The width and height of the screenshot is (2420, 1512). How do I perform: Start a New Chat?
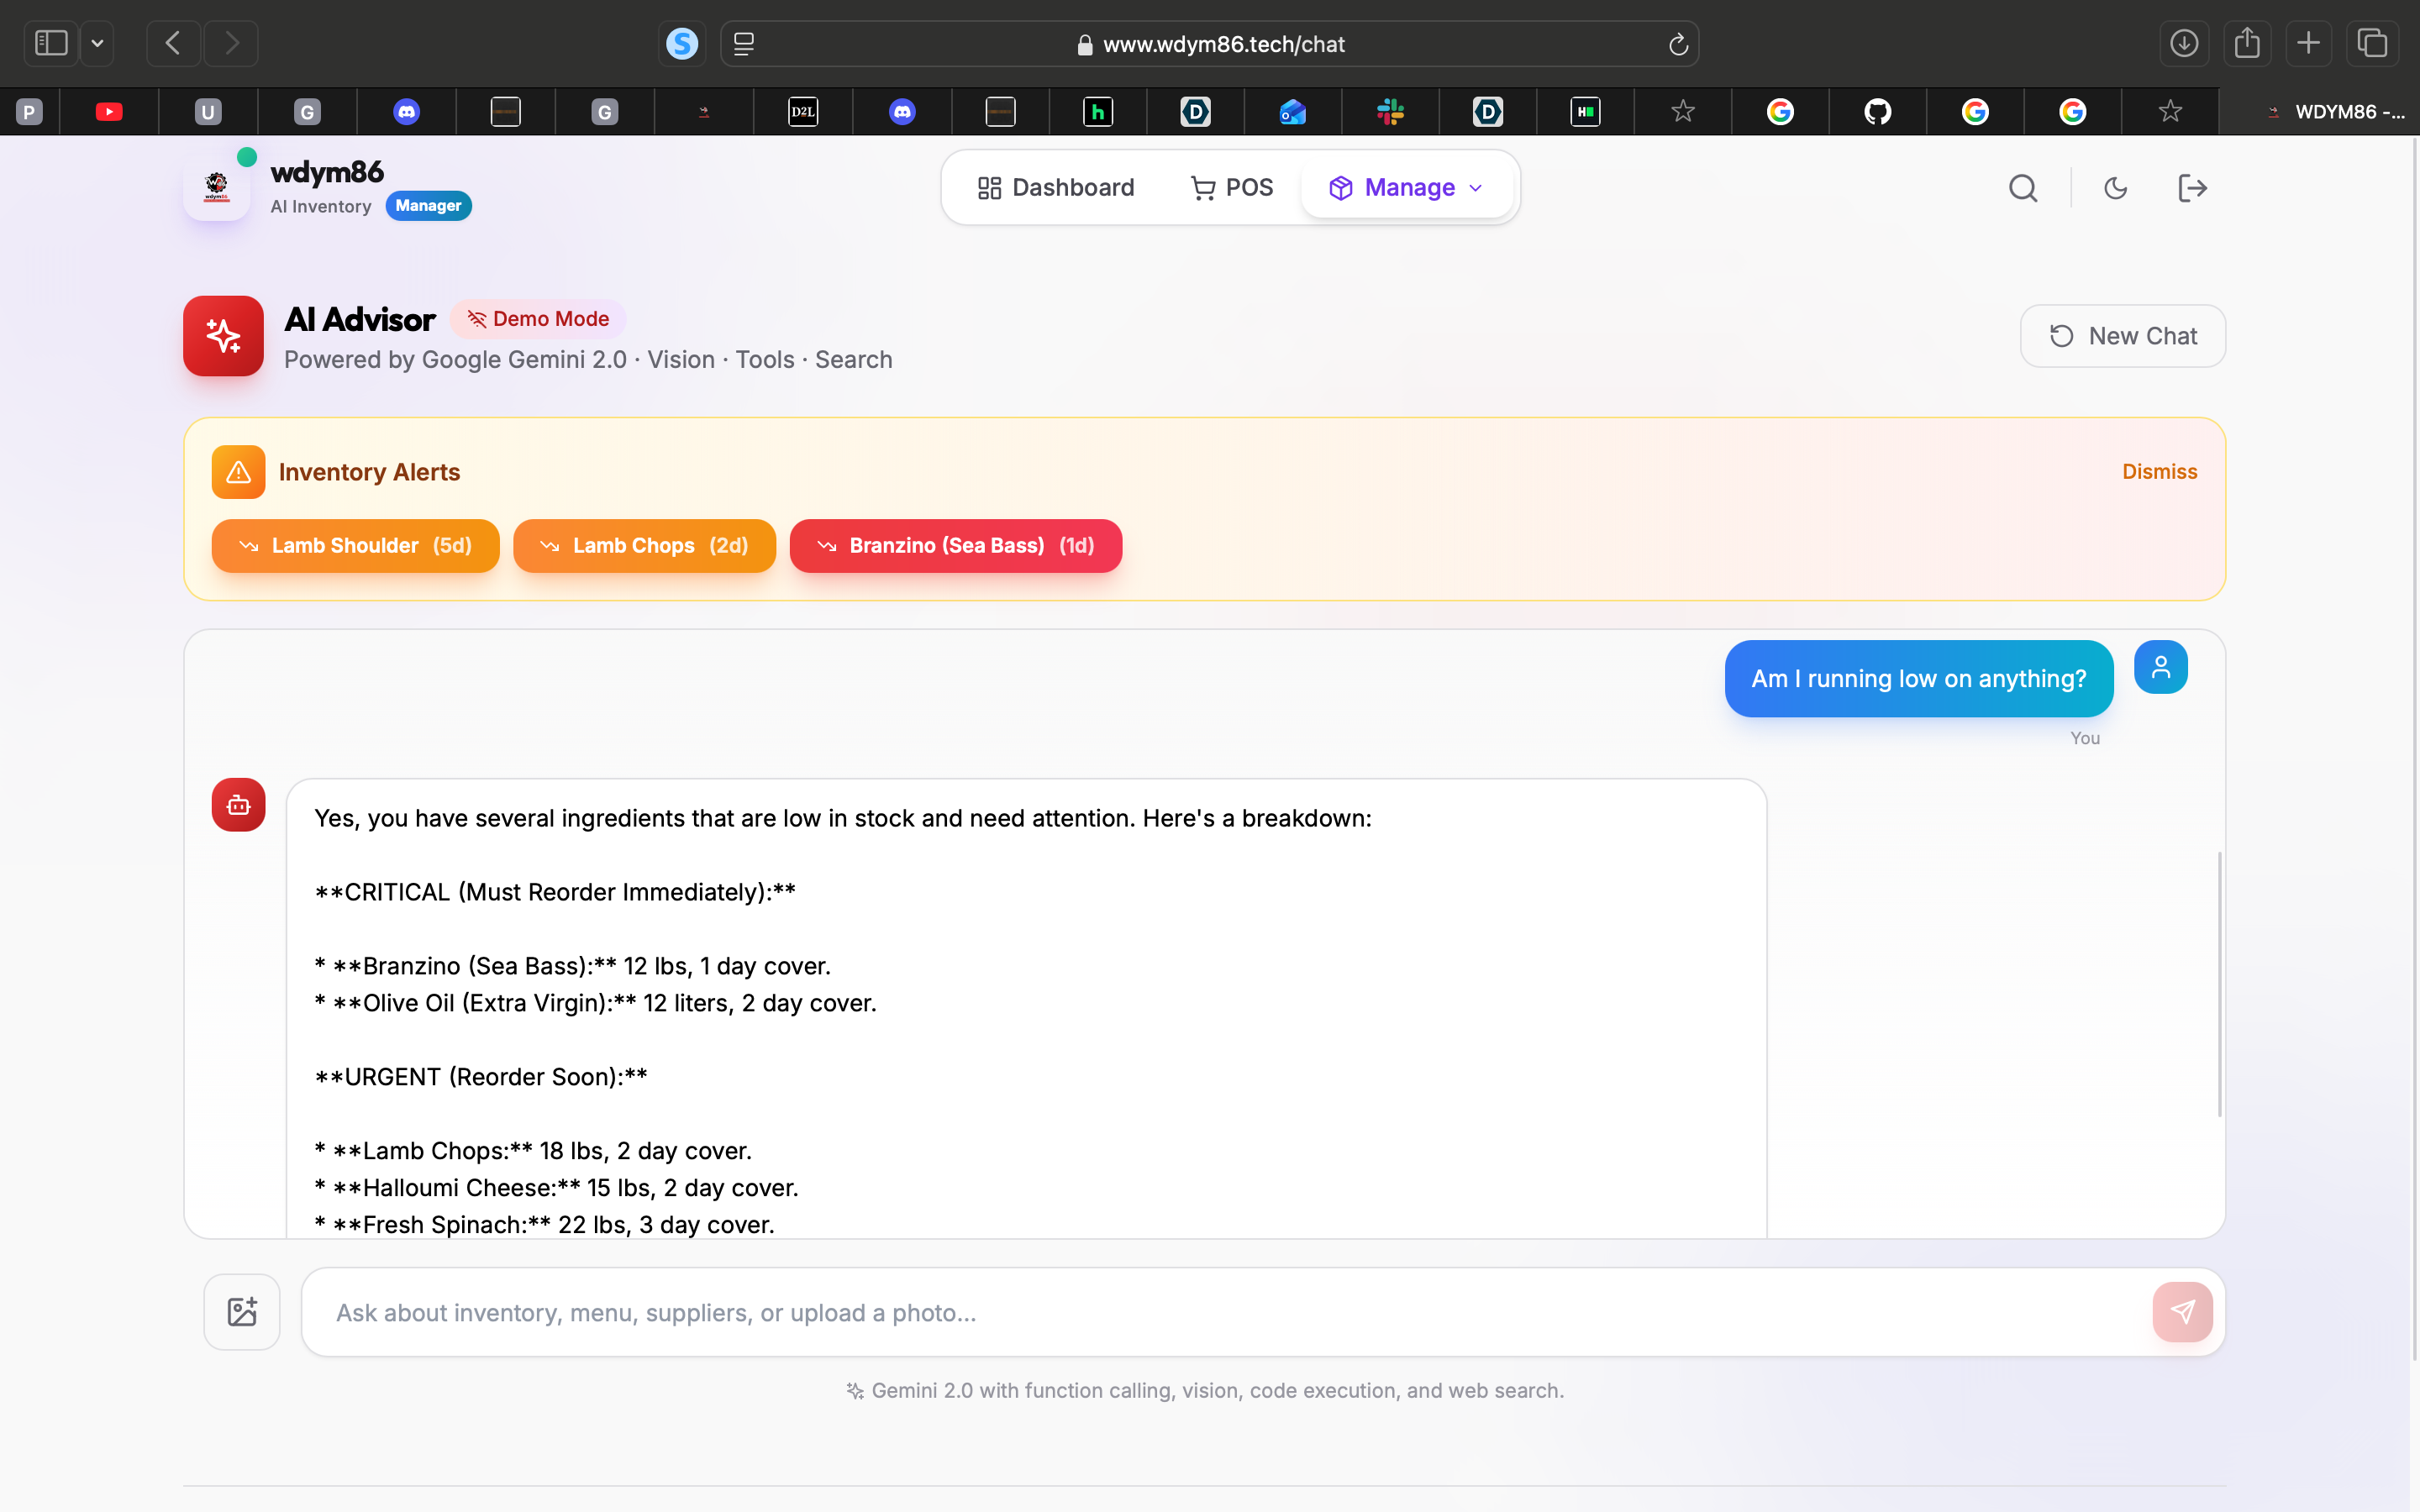(2122, 336)
